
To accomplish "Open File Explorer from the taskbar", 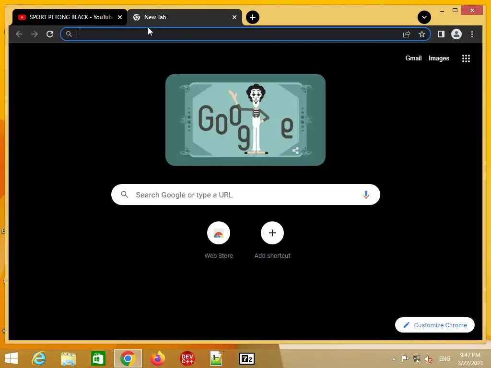I will tap(68, 358).
